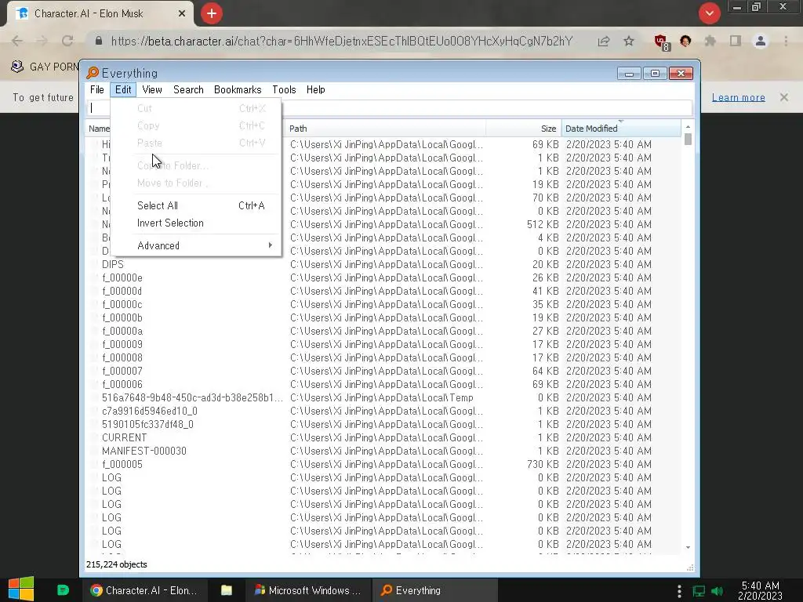This screenshot has width=803, height=602.
Task: Bookmark page with star icon
Action: [x=629, y=41]
